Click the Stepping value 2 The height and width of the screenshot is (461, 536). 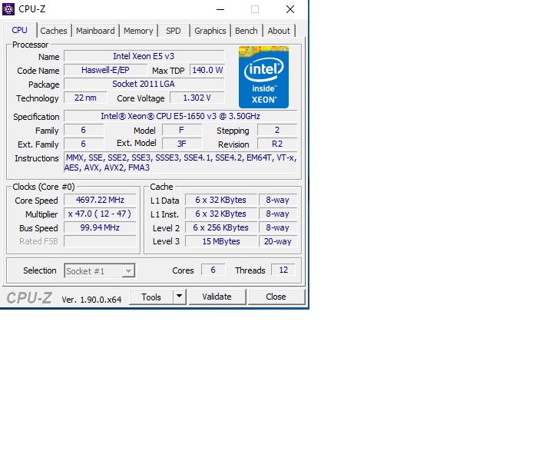(277, 130)
